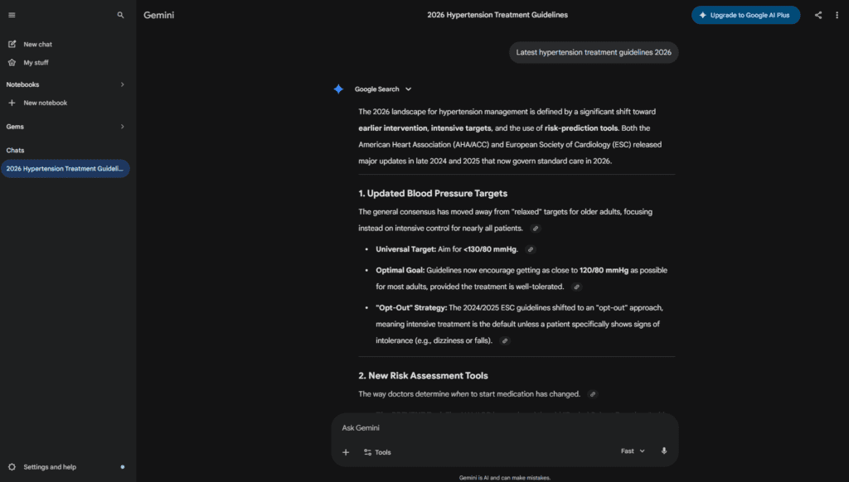
Task: Start a New chat
Action: (38, 45)
